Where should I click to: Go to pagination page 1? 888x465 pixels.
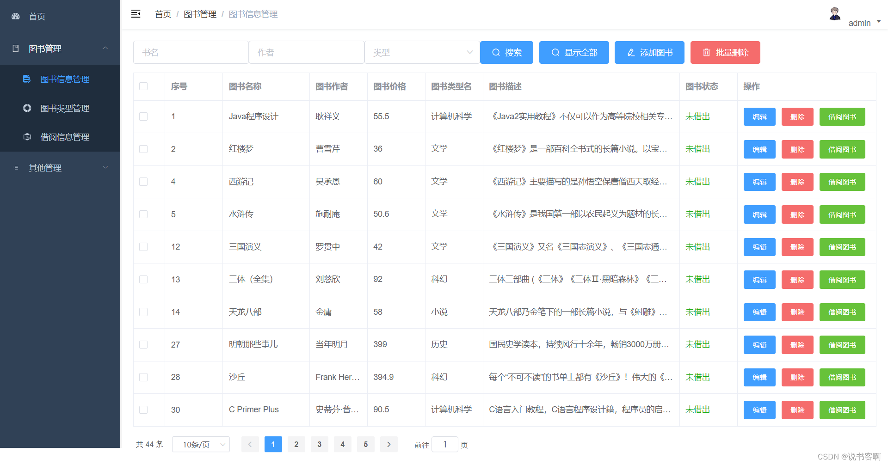point(273,444)
